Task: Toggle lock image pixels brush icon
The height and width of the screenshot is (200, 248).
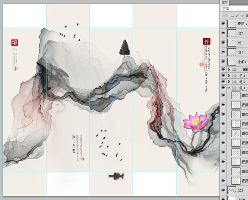Action: 237,15
